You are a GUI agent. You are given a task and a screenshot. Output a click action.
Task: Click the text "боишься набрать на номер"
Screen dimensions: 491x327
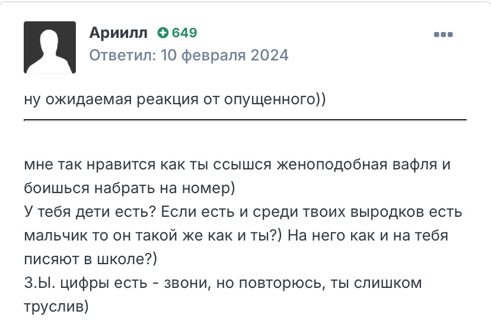coord(128,188)
